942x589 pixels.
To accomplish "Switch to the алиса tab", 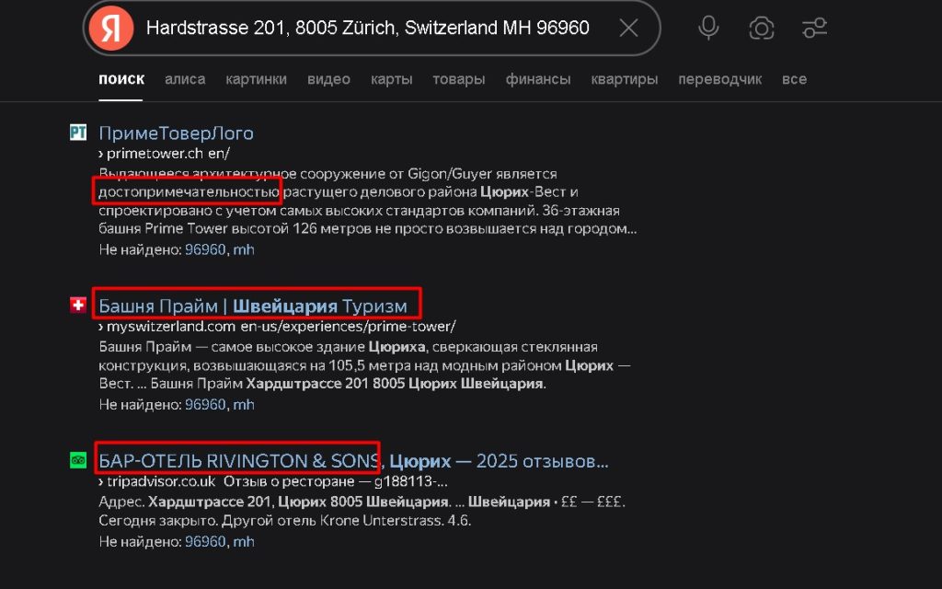I will 185,79.
